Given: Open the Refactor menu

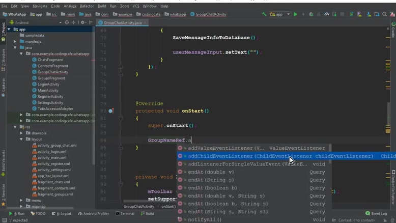Looking at the screenshot, I should pos(87,6).
